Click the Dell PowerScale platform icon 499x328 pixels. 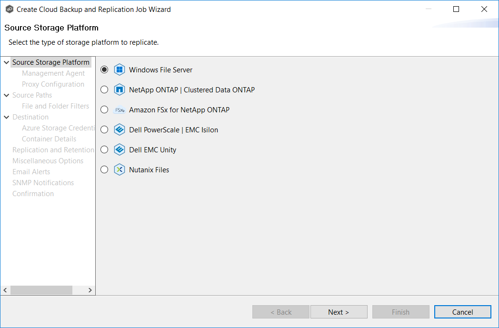point(120,130)
